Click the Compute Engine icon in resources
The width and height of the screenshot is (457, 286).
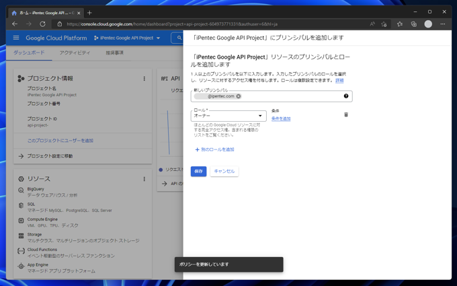(x=21, y=221)
